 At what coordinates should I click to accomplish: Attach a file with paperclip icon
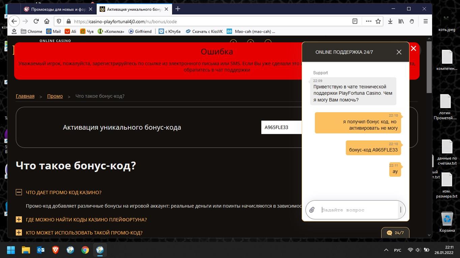click(312, 210)
